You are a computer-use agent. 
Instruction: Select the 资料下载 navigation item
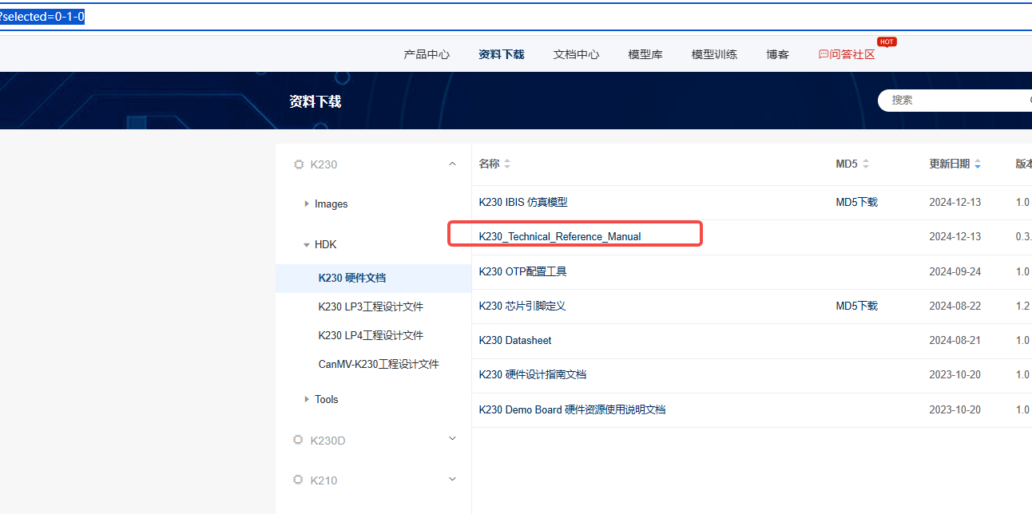[x=501, y=54]
